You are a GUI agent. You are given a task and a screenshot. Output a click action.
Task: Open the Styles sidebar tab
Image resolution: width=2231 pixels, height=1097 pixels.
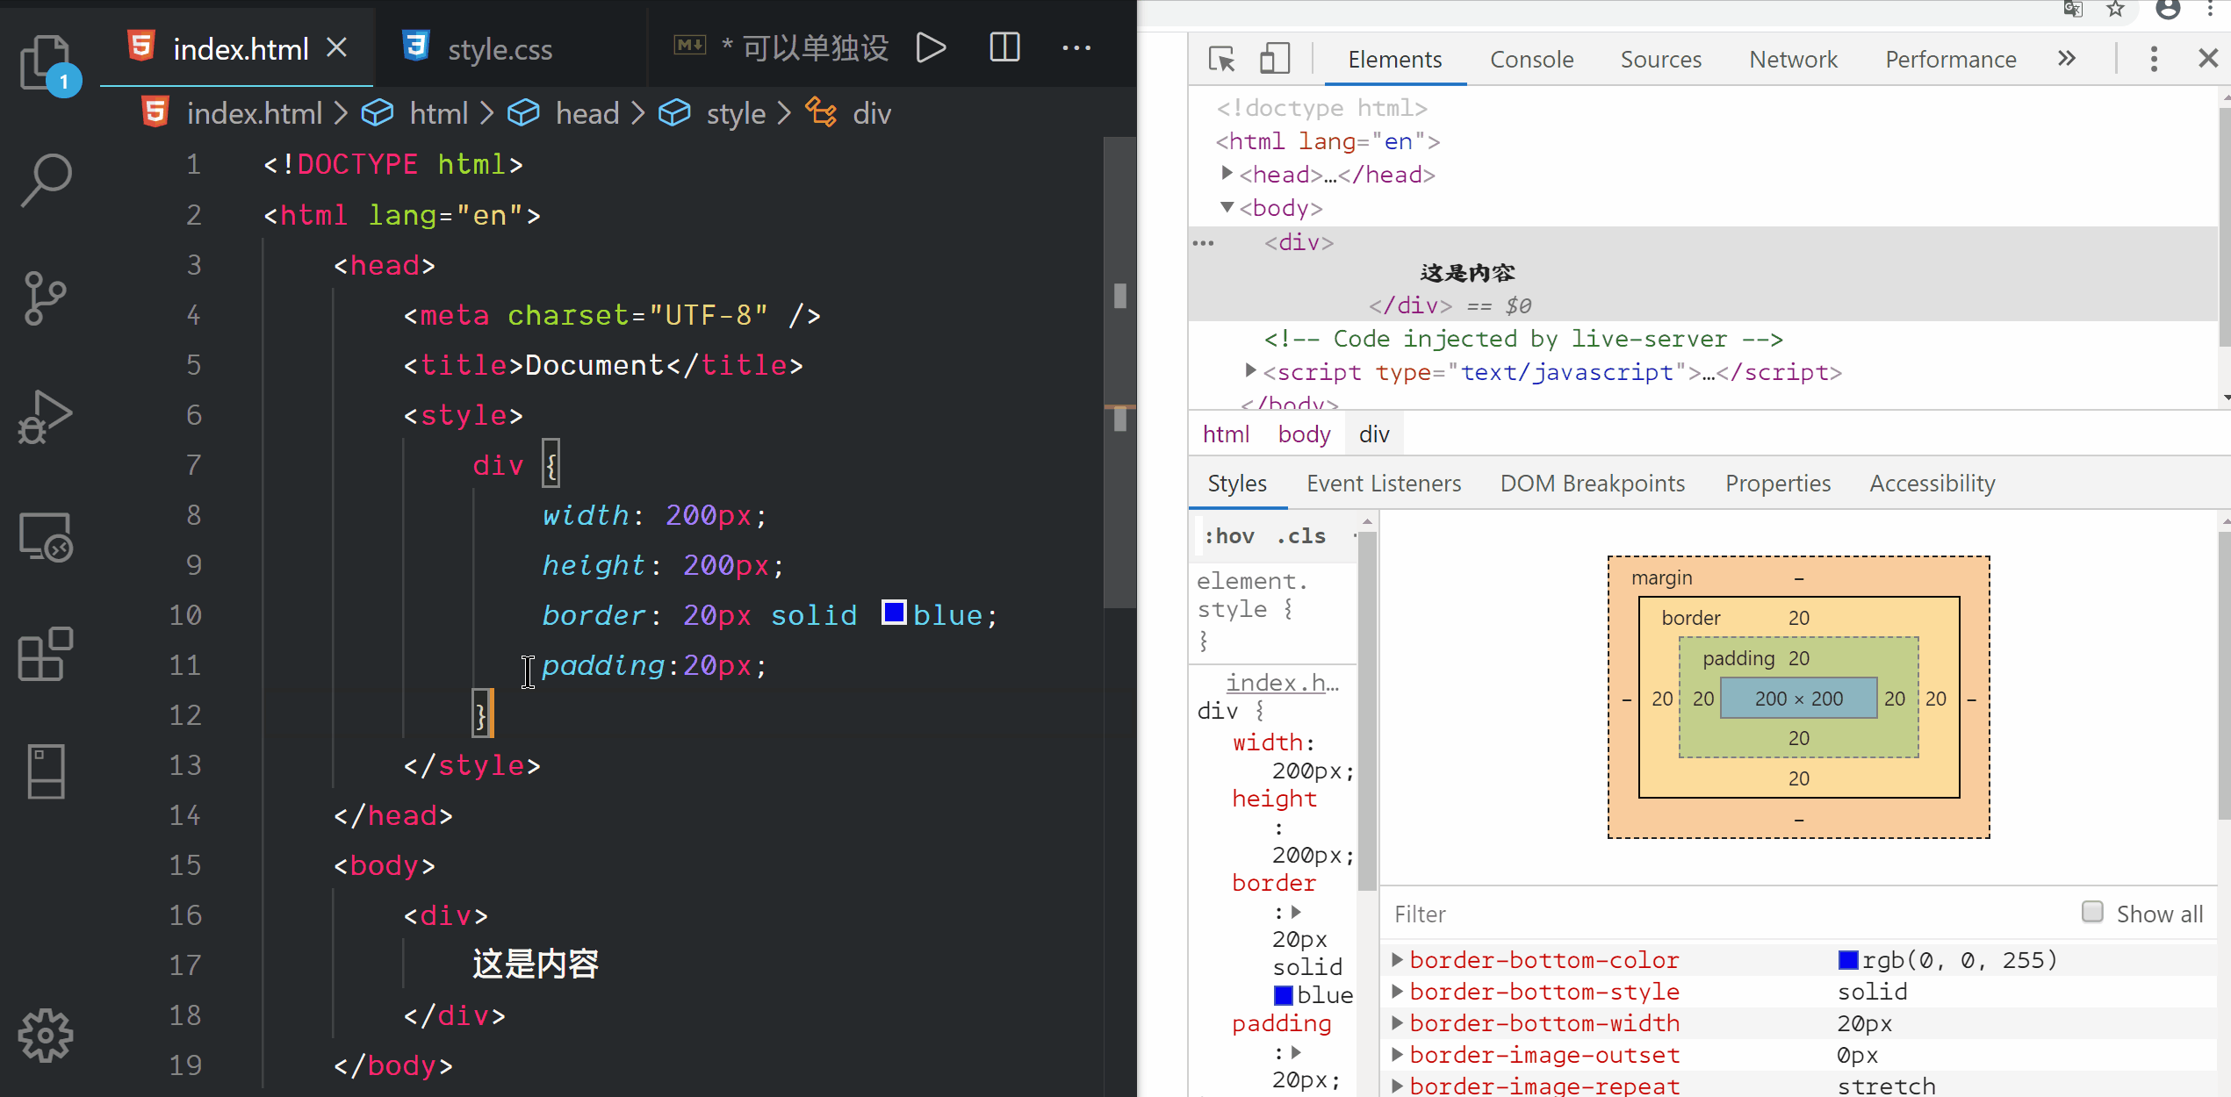1237,484
